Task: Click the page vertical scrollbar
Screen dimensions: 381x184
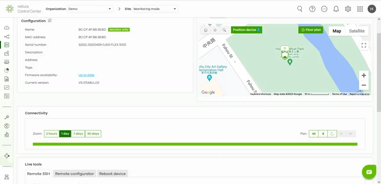Action: pyautogui.click(x=378, y=73)
